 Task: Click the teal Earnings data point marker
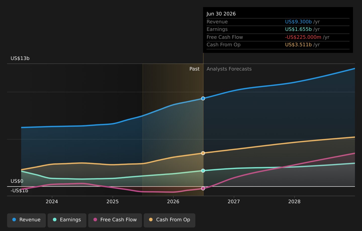click(x=203, y=171)
